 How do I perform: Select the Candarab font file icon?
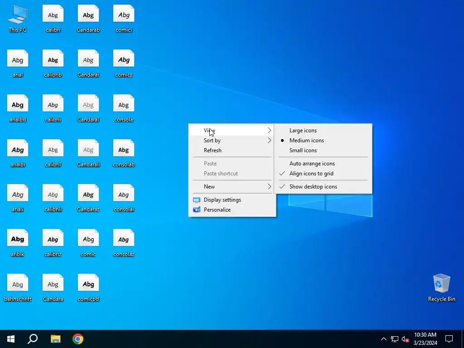88,18
